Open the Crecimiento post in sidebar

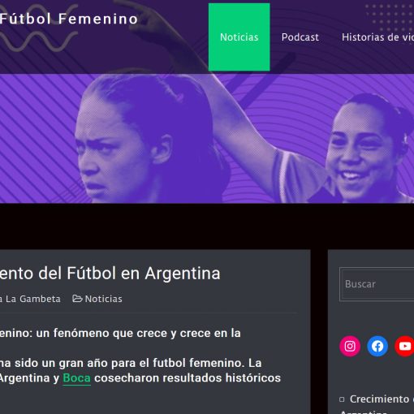pyautogui.click(x=379, y=399)
